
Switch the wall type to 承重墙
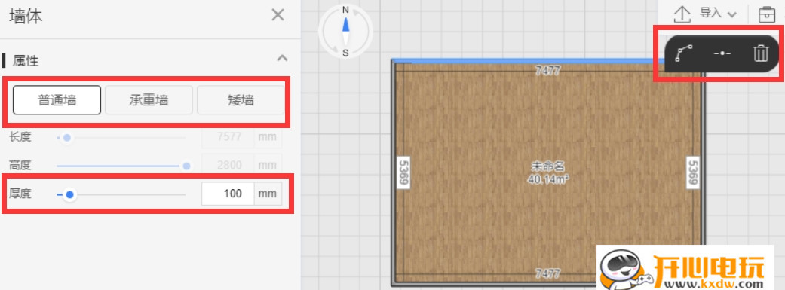(x=149, y=100)
